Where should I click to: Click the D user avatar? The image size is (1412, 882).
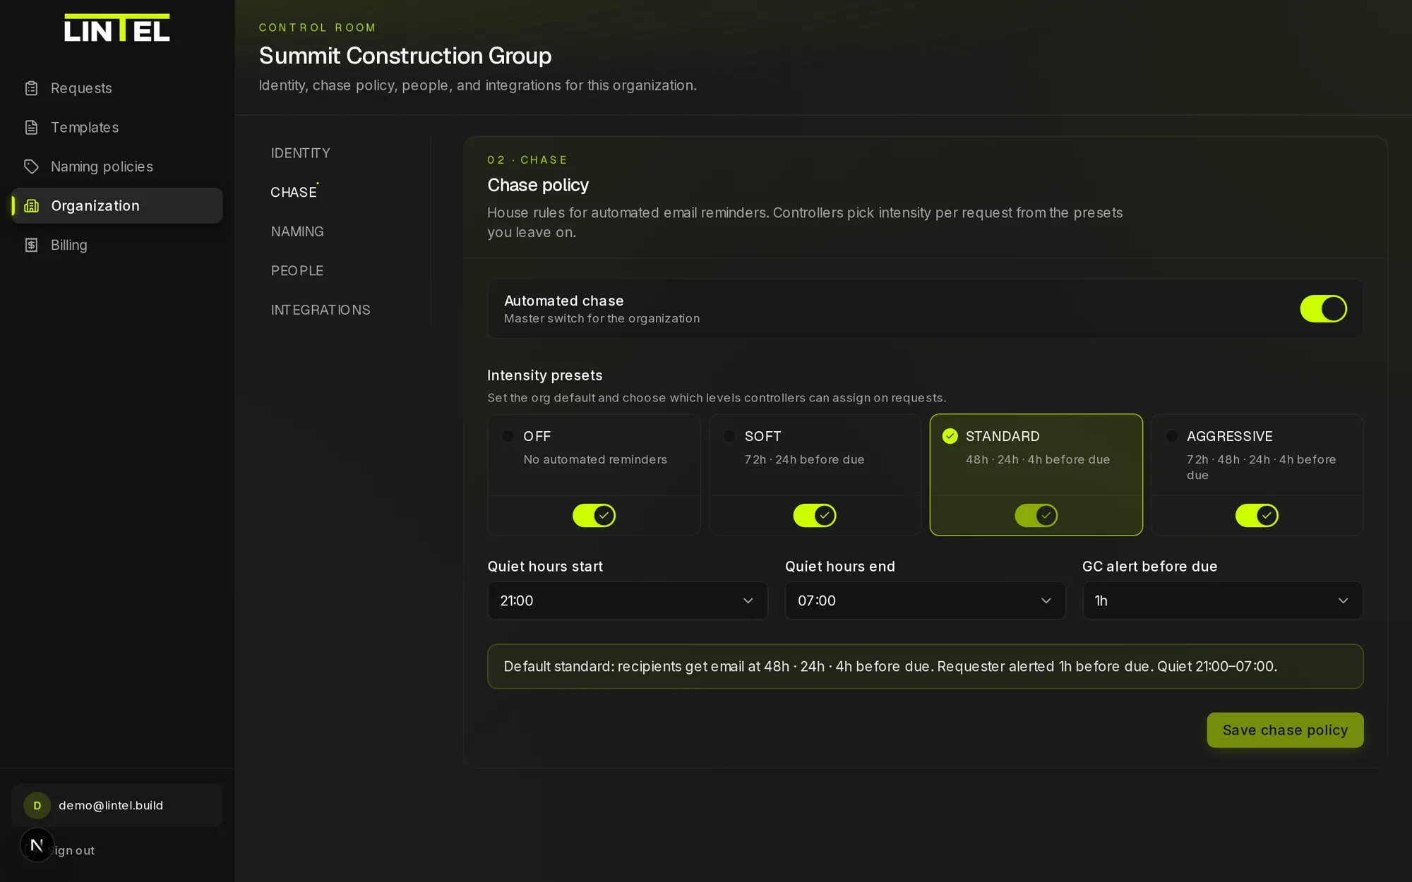tap(37, 805)
